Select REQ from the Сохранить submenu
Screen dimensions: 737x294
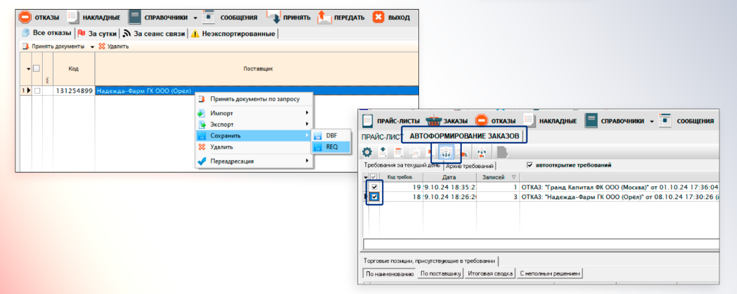click(x=331, y=147)
